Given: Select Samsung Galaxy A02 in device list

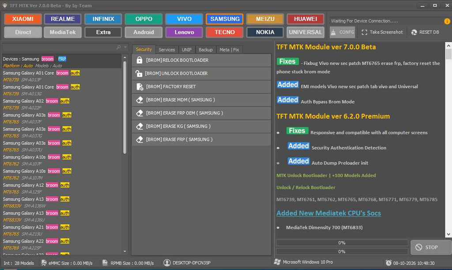Looking at the screenshot, I should click(x=63, y=104).
